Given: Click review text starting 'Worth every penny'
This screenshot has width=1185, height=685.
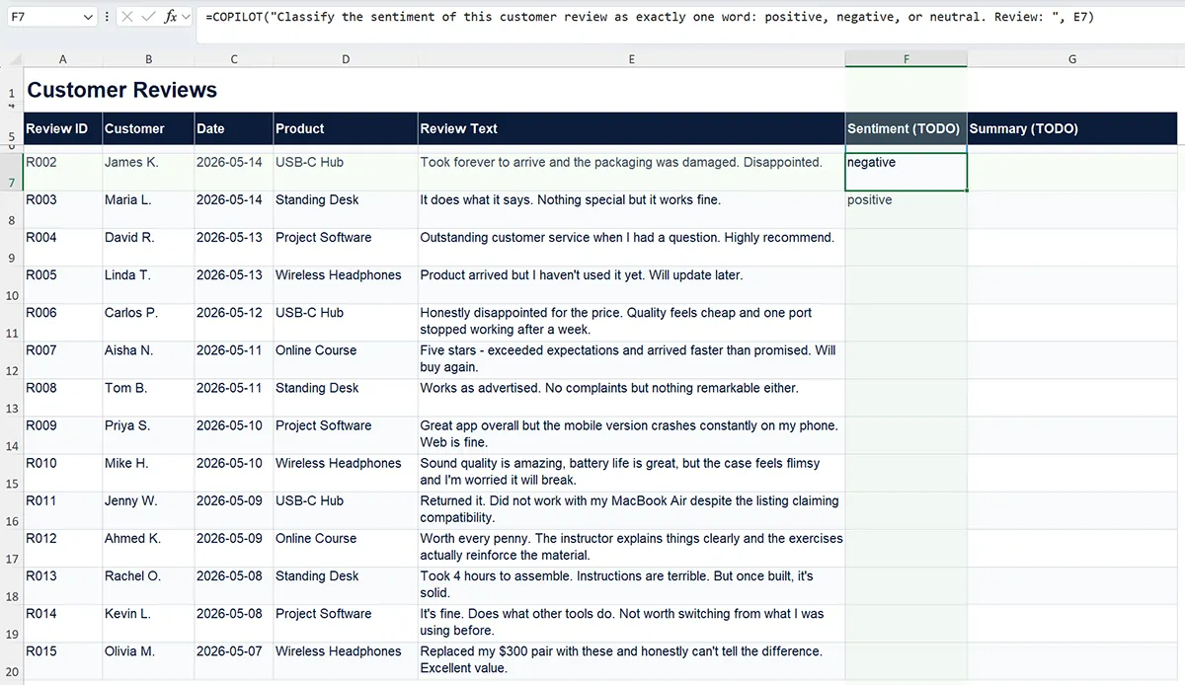Looking at the screenshot, I should [x=632, y=548].
